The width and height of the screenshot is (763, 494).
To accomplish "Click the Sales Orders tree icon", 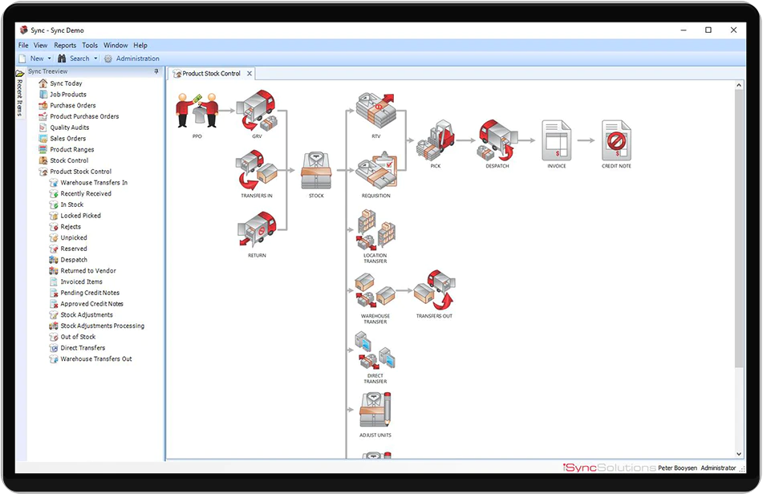I will (x=43, y=139).
